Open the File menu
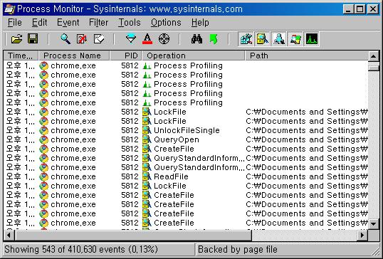 pos(15,23)
